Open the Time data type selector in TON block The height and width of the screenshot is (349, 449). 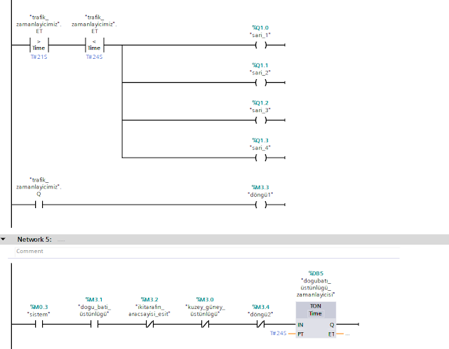coord(316,314)
